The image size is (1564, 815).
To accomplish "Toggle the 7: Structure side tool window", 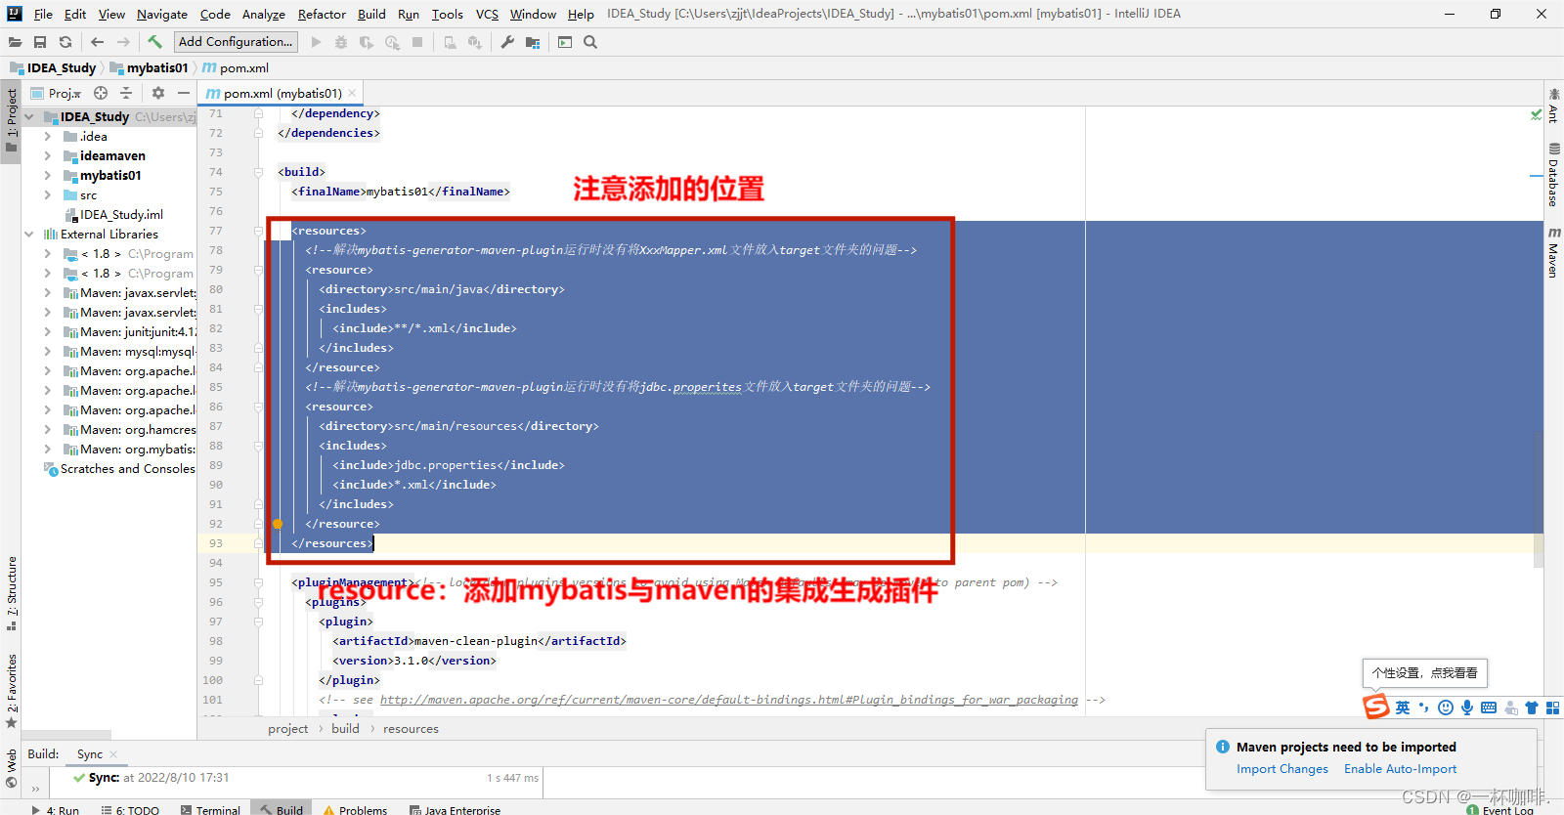I will coord(11,593).
